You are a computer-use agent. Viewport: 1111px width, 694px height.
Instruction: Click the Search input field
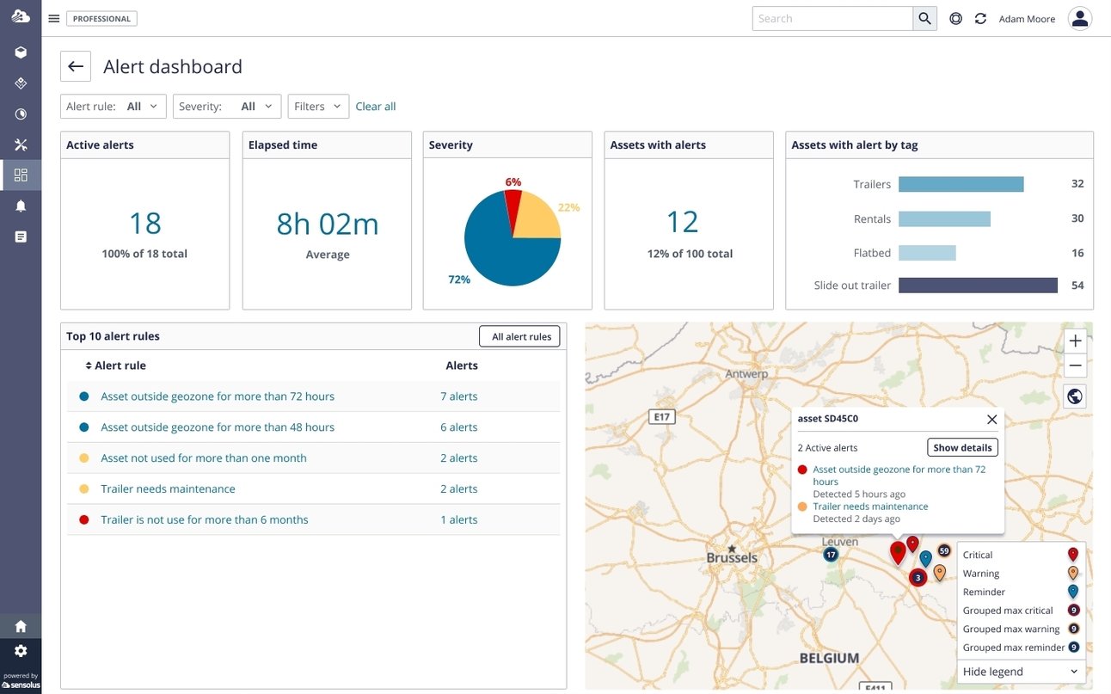[x=832, y=18]
